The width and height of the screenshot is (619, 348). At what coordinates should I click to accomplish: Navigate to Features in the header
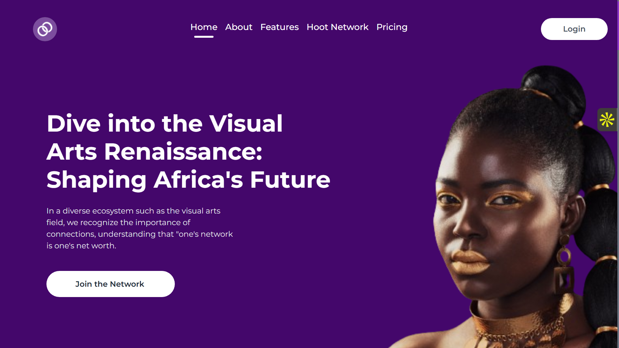point(279,27)
